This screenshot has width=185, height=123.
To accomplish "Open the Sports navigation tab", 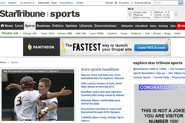I will point(30,26).
